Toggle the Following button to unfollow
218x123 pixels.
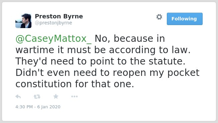click(x=185, y=19)
